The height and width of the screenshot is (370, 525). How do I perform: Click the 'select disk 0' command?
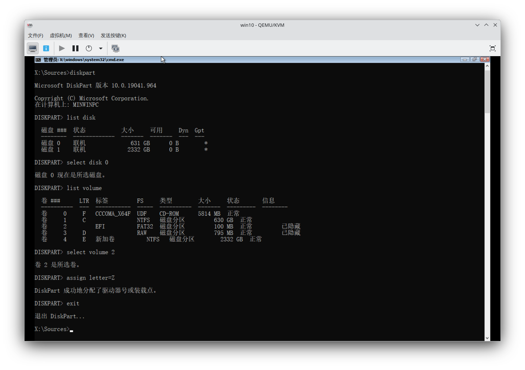point(87,163)
